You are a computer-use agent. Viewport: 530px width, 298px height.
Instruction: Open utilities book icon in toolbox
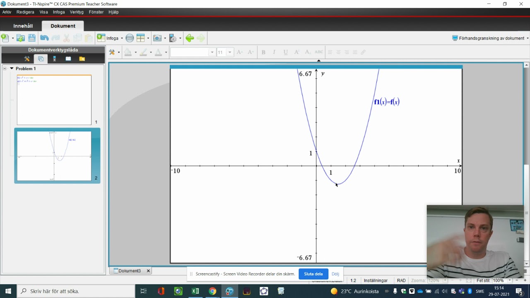[x=68, y=59]
